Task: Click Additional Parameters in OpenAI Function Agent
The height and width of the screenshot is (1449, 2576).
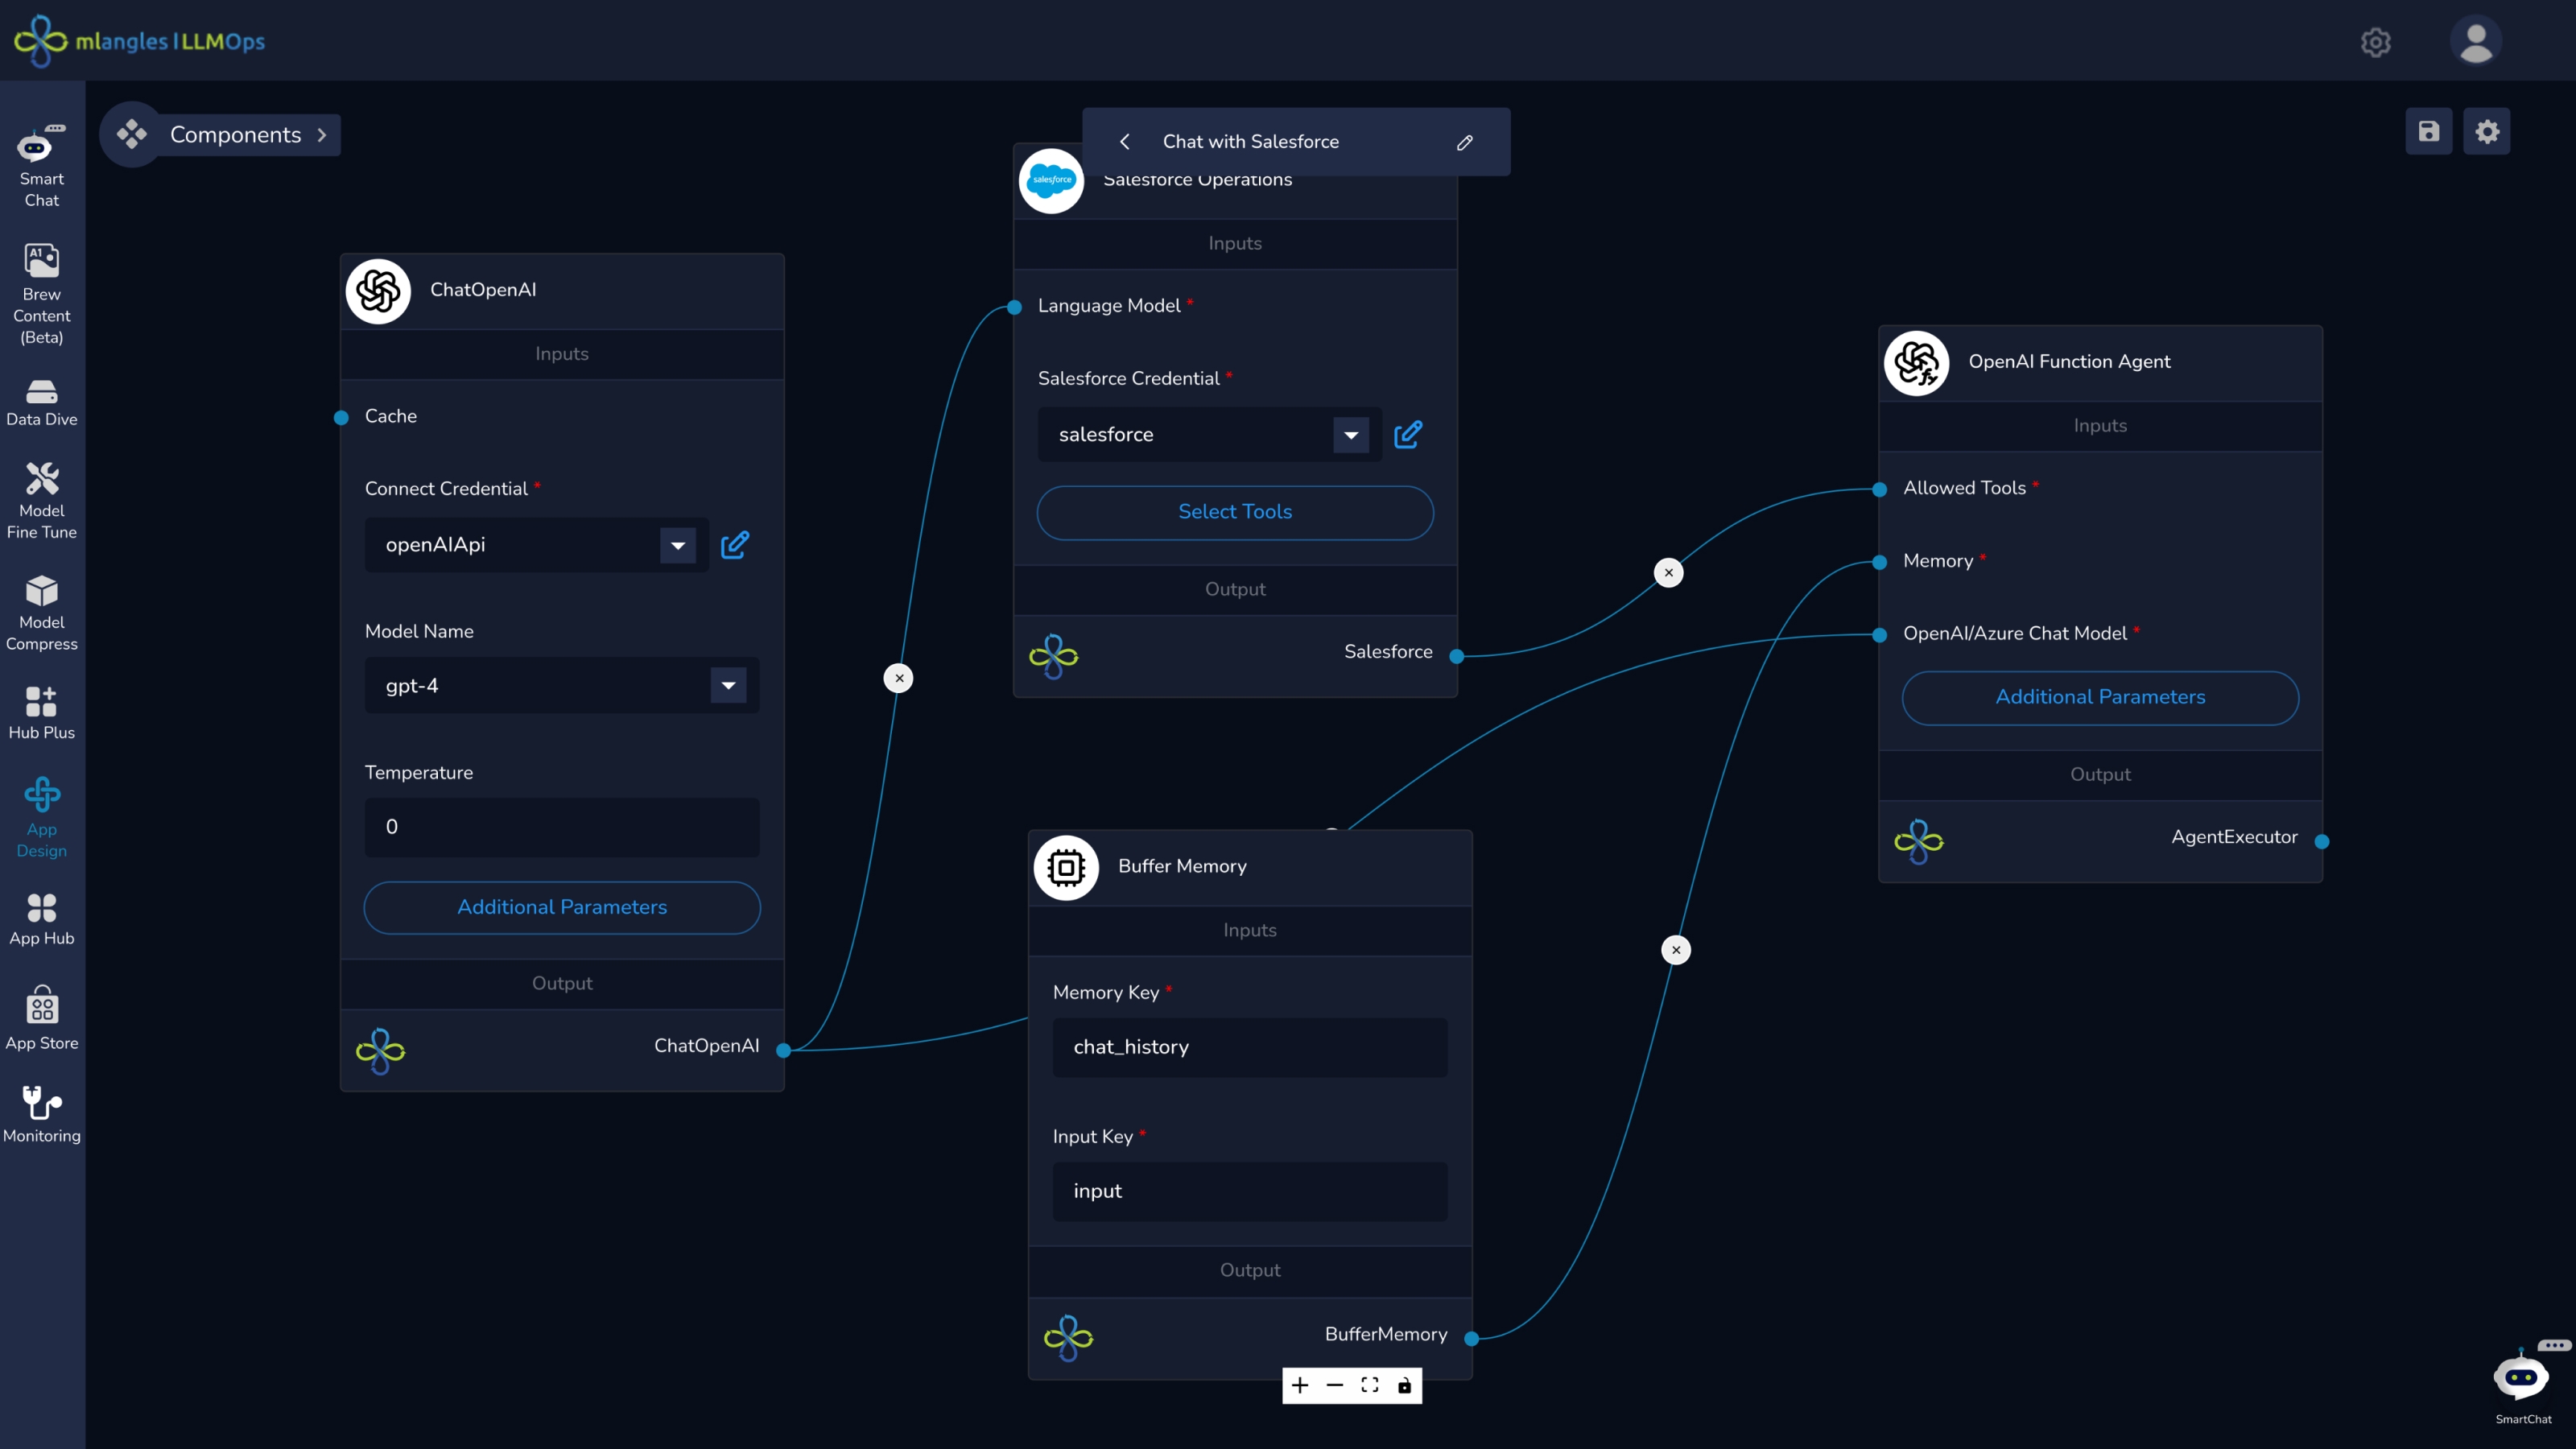Action: [x=2100, y=697]
